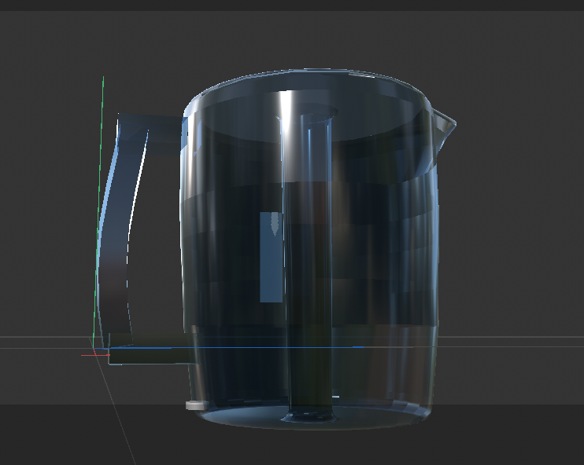Screen dimensions: 584x465
Task: Grab the green vertical axis of the gizmo
Action: [x=98, y=212]
